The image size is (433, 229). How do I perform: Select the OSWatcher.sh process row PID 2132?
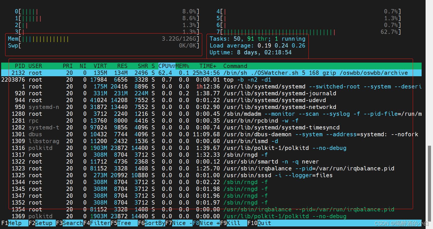tap(211, 73)
